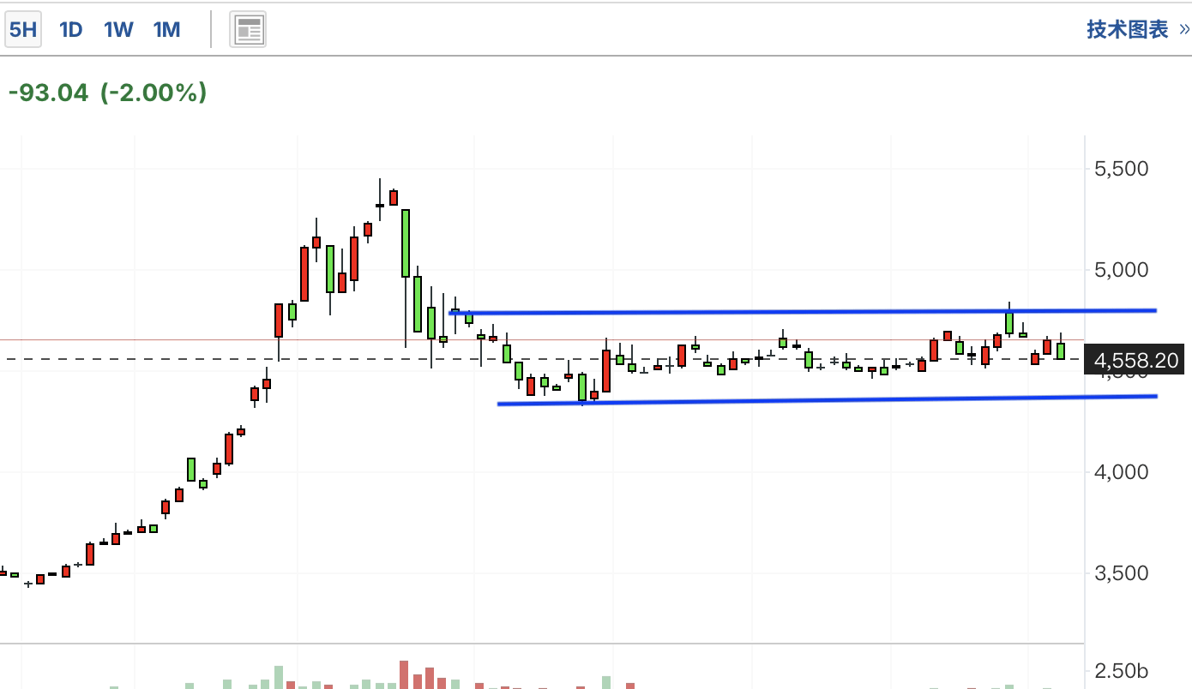Open the 技术图表 link
The image size is (1192, 689).
(1138, 30)
